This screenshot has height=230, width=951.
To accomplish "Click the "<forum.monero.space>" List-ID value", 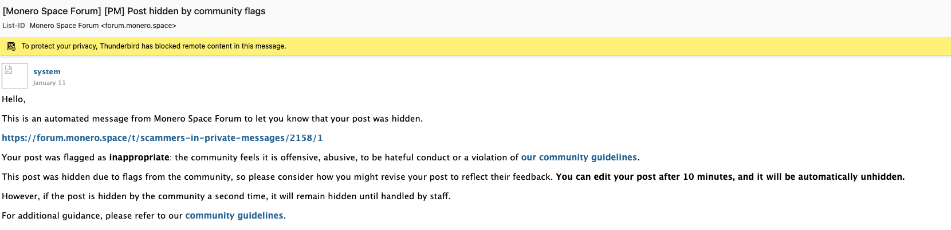I will click(x=139, y=26).
